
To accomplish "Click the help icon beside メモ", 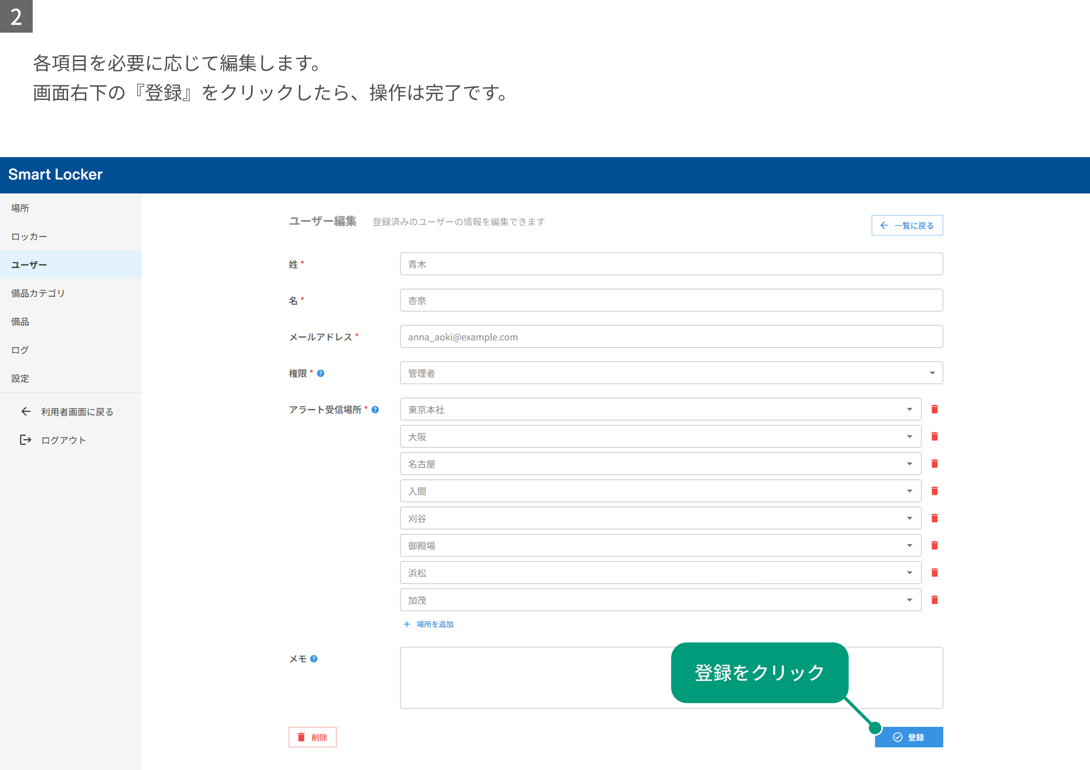I will click(x=314, y=658).
